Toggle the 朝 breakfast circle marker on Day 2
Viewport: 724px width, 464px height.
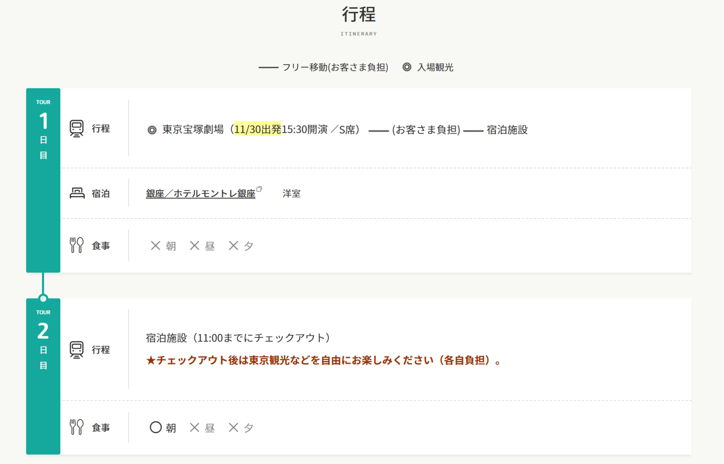click(156, 427)
